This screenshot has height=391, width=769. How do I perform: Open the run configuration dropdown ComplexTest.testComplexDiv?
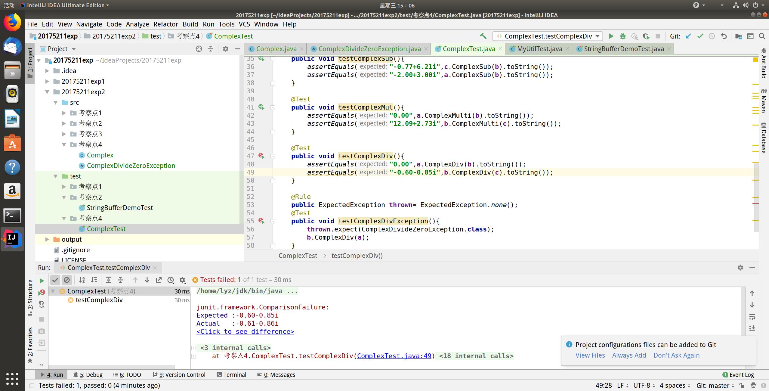coord(548,36)
